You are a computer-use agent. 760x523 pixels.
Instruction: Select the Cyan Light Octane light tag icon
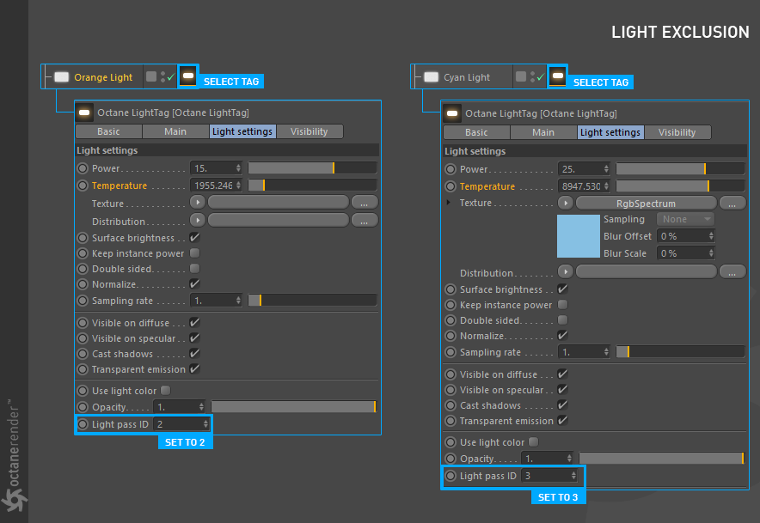(x=557, y=76)
